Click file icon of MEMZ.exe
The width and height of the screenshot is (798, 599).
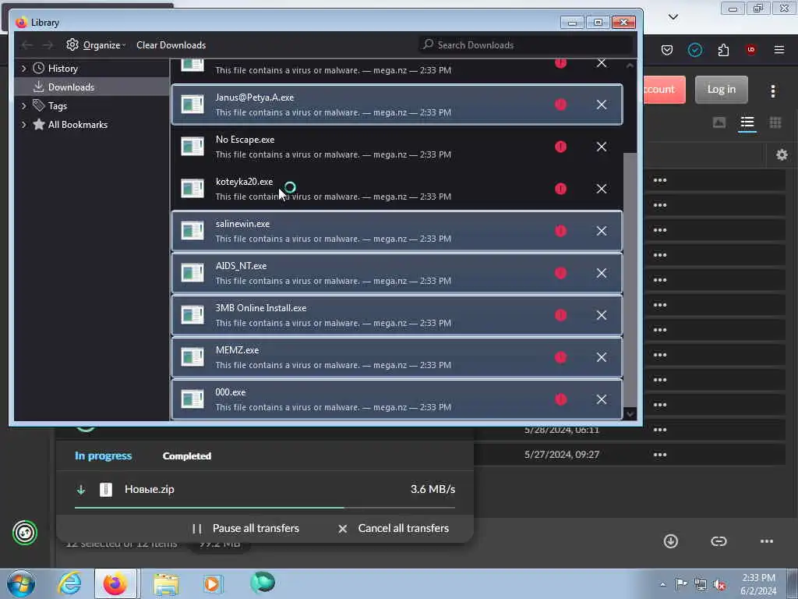tap(192, 357)
